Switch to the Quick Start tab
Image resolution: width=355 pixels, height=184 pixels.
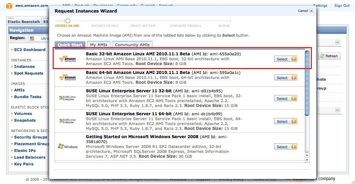pos(70,45)
